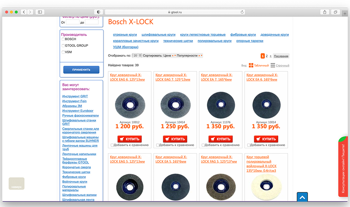This screenshot has height=207, width=350.
Task: Add item 11376 to comparison checkbox
Action: point(203,145)
